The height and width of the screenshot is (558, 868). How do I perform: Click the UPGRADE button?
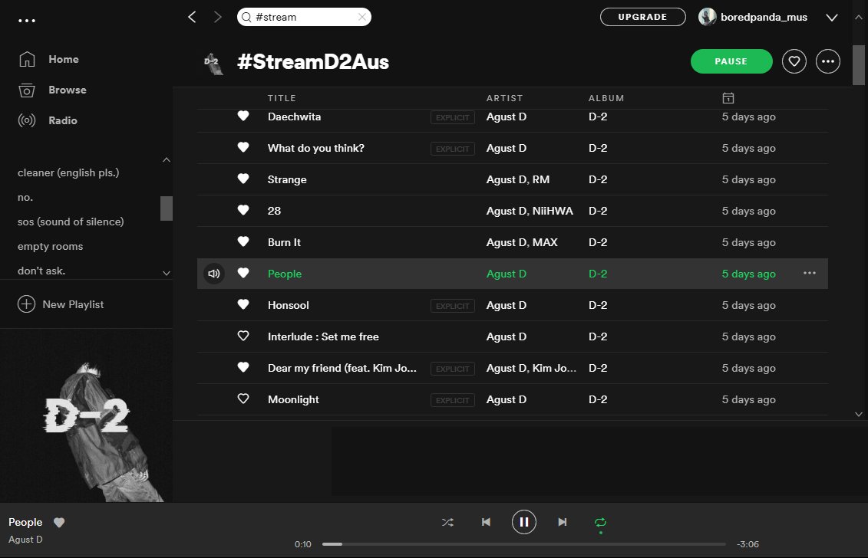(x=642, y=17)
